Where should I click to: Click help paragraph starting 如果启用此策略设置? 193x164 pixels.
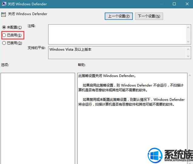click(131, 88)
